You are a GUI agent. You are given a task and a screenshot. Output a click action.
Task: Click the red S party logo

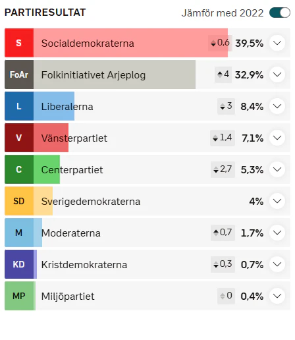pos(19,43)
